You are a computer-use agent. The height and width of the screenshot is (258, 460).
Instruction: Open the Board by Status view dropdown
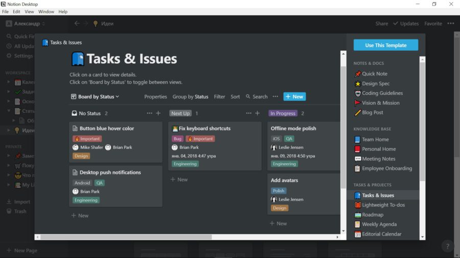95,96
